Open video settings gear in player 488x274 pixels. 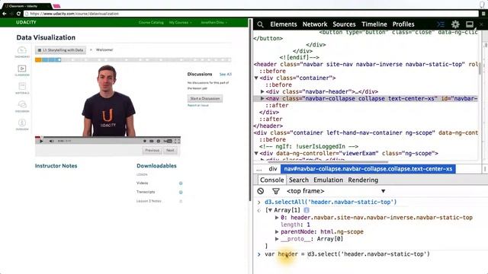tap(158, 141)
